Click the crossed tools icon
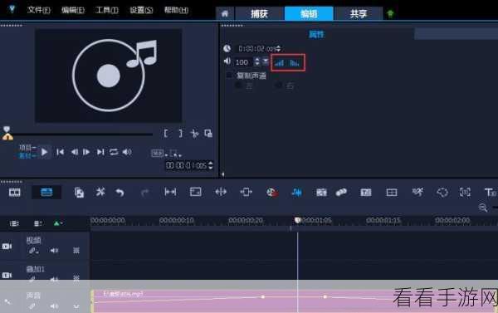This screenshot has width=498, height=313. coord(100,192)
